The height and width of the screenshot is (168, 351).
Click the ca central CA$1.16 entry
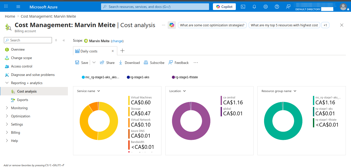(x=232, y=100)
